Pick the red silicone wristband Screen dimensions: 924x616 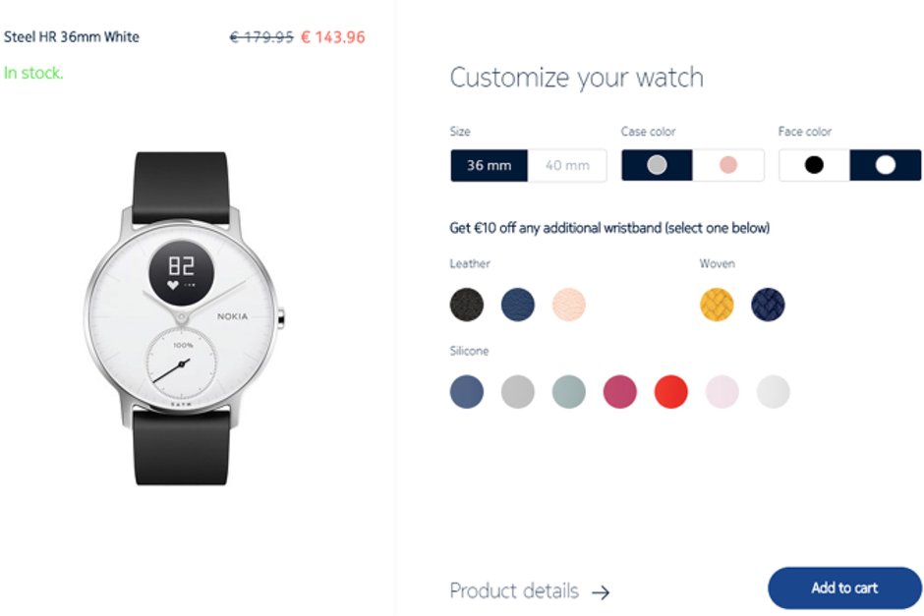pyautogui.click(x=671, y=392)
